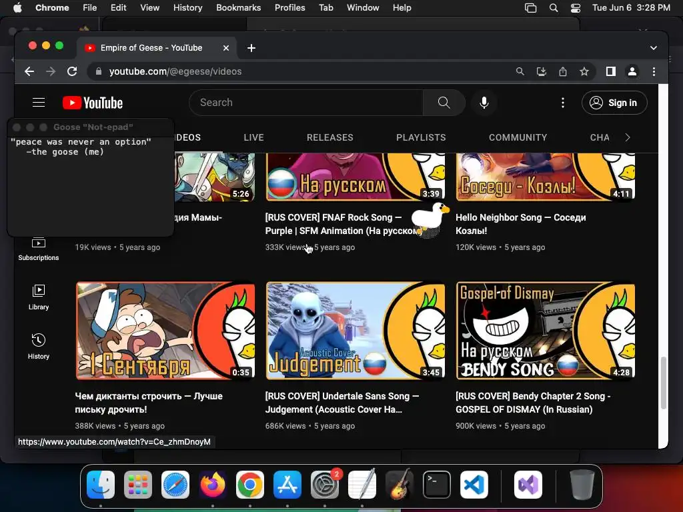Go to the YouTube home logo
This screenshot has height=512, width=683.
tap(92, 103)
